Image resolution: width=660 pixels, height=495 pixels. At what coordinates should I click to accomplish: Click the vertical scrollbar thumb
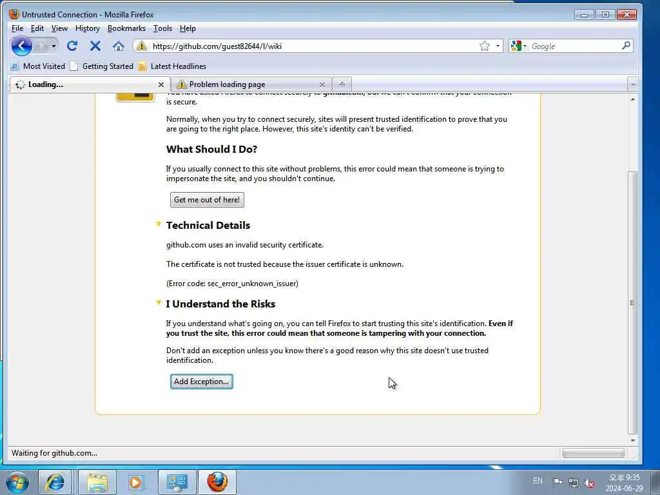click(x=632, y=303)
